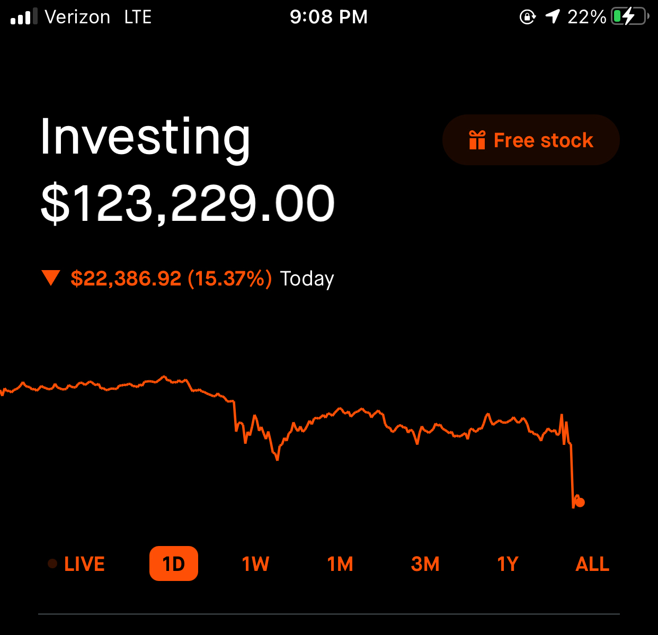658x635 pixels.
Task: Select the 3M chart period
Action: pos(425,564)
